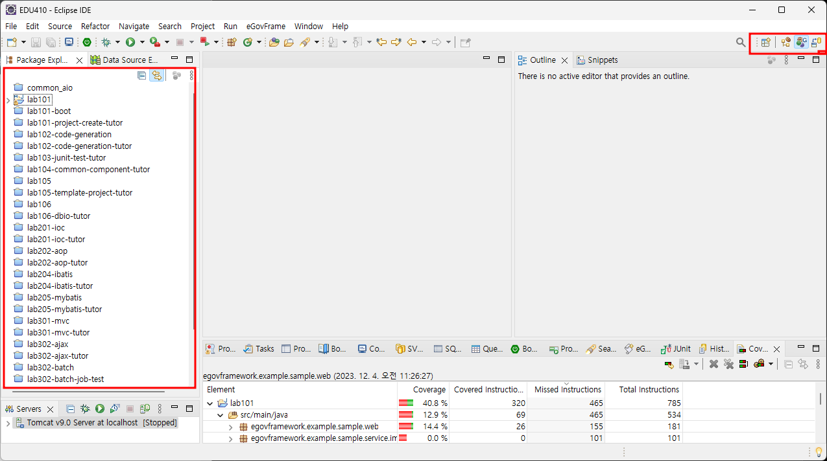Viewport: 827px width, 461px height.
Task: Click the New Java Class icon
Action: point(248,42)
